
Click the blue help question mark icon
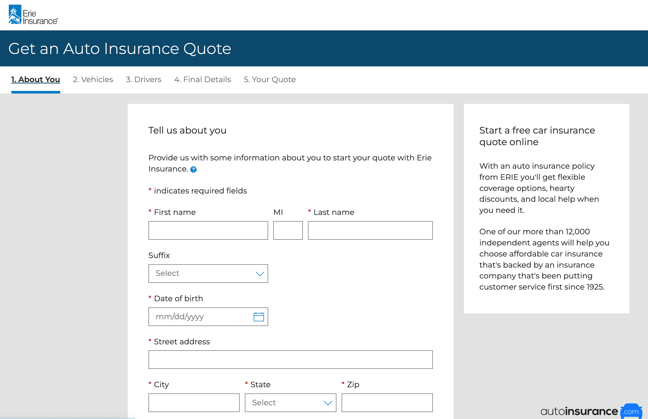click(x=193, y=169)
